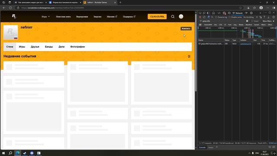277x156 pixels.
Task: Clear the getprofile filter with X icon
Action: 247,21
